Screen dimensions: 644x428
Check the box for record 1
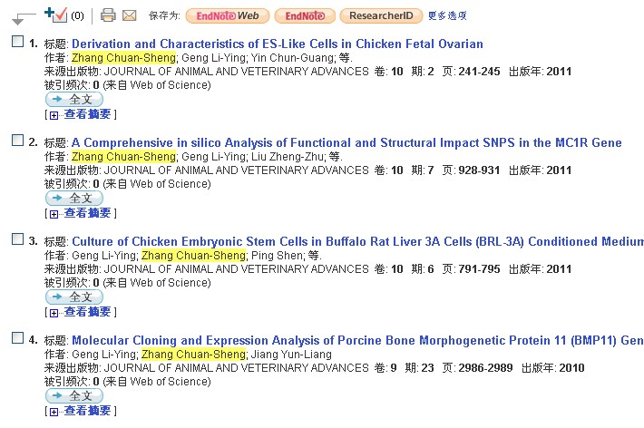17,42
